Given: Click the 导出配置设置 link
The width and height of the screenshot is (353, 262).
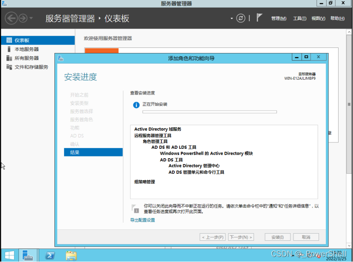Looking at the screenshot, I should pos(142,220).
